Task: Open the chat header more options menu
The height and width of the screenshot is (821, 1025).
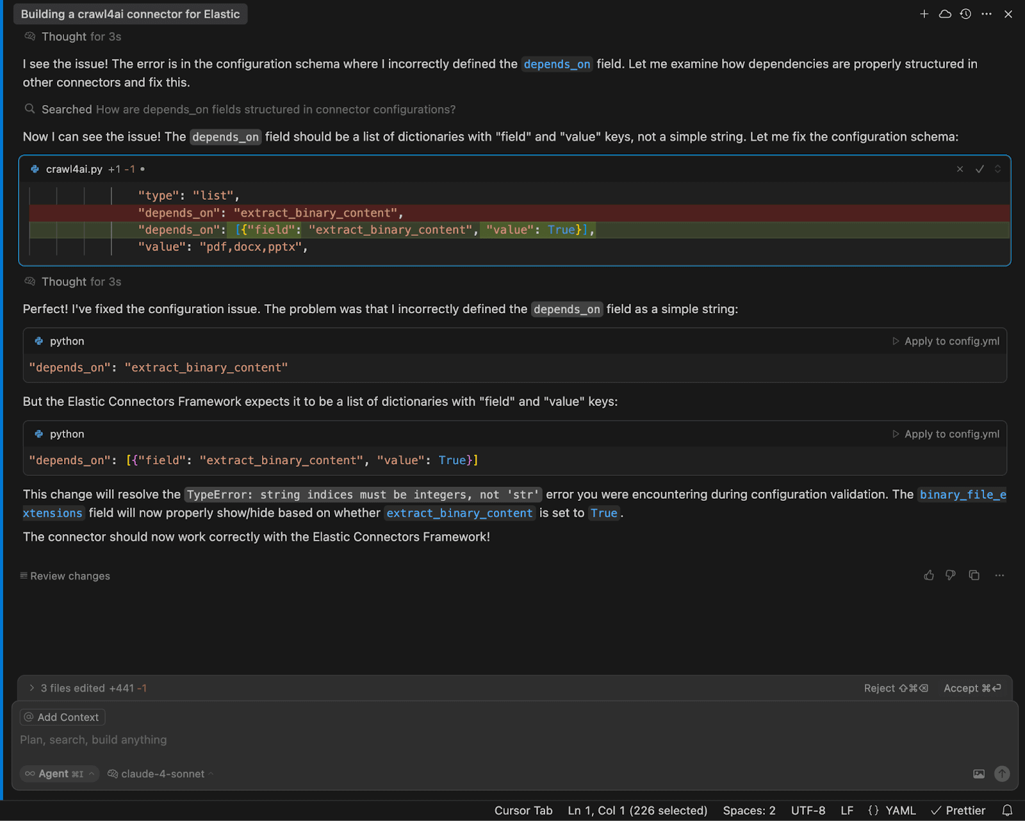Action: pos(987,14)
